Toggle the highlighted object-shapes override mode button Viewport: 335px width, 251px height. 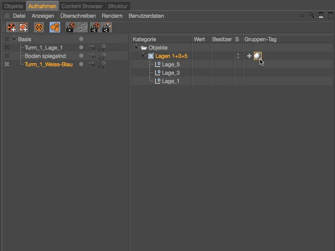tap(55, 27)
